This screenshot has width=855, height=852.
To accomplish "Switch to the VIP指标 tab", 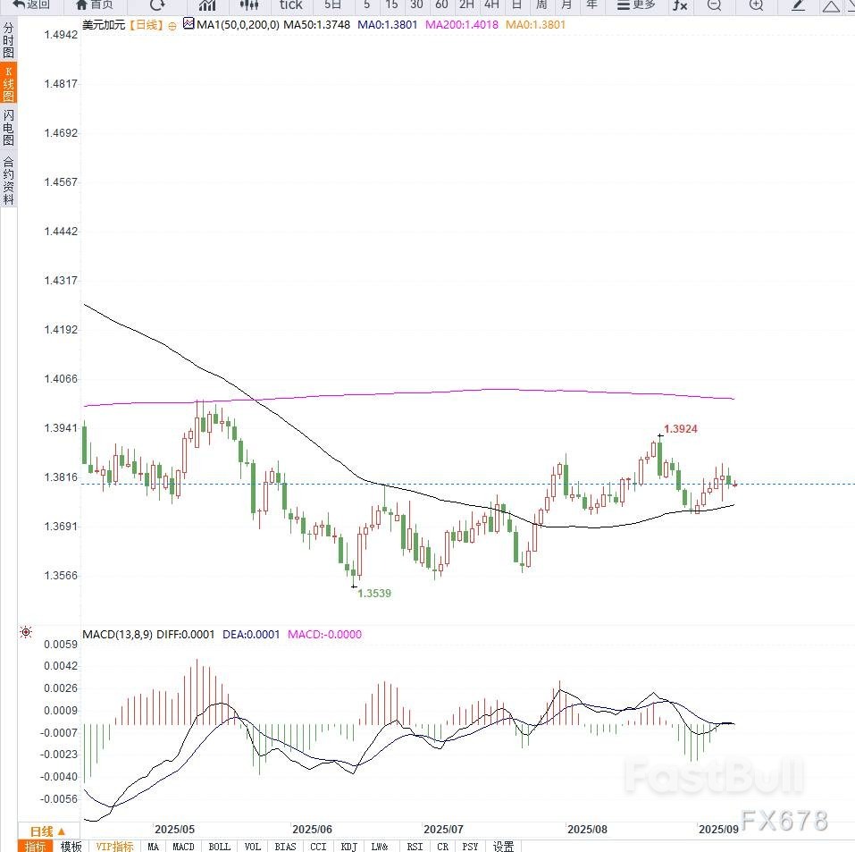I will coord(114,846).
